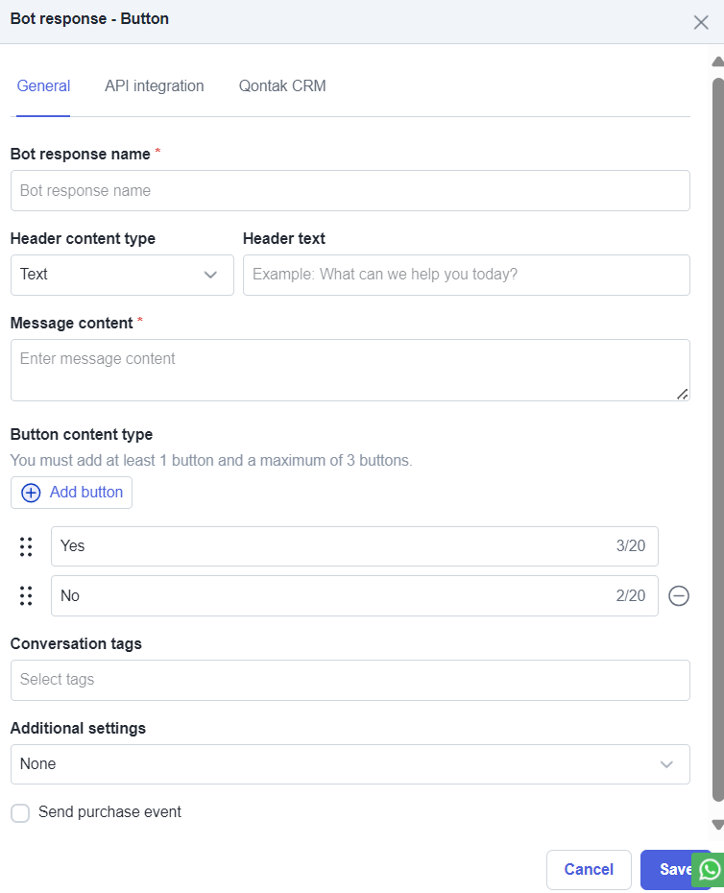This screenshot has height=893, width=724.
Task: Click the WhatsApp chat icon
Action: (x=709, y=869)
